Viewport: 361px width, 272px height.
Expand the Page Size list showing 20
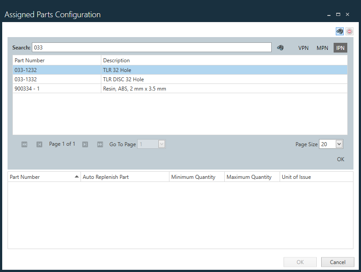(x=338, y=144)
